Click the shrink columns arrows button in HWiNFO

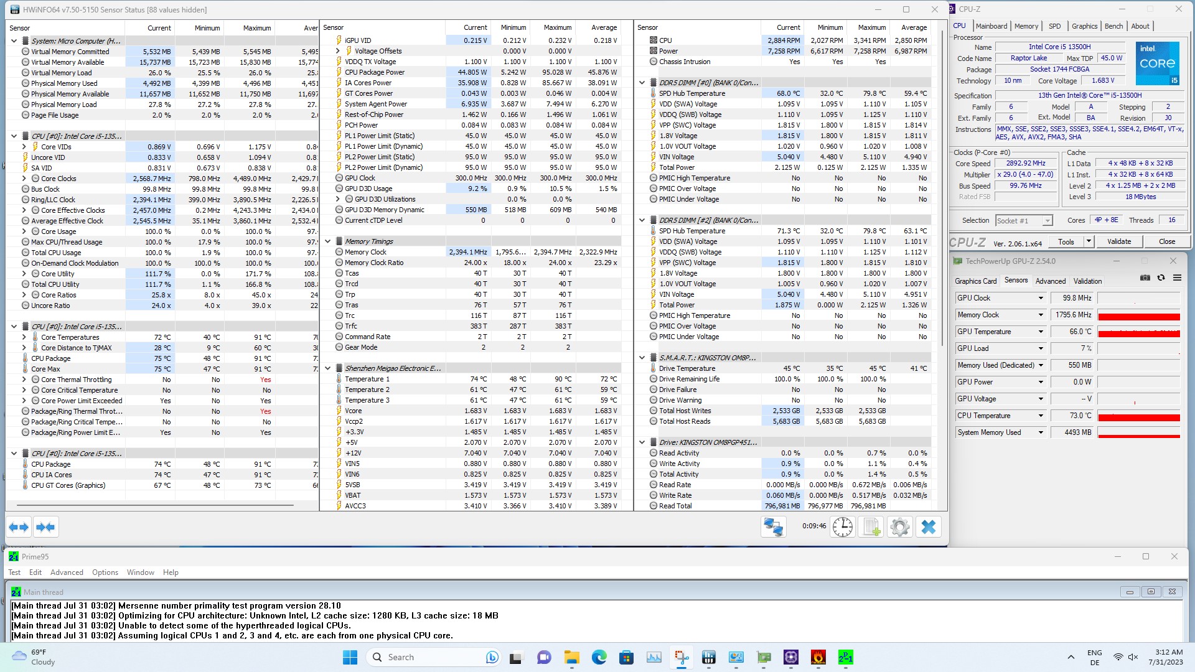point(45,527)
